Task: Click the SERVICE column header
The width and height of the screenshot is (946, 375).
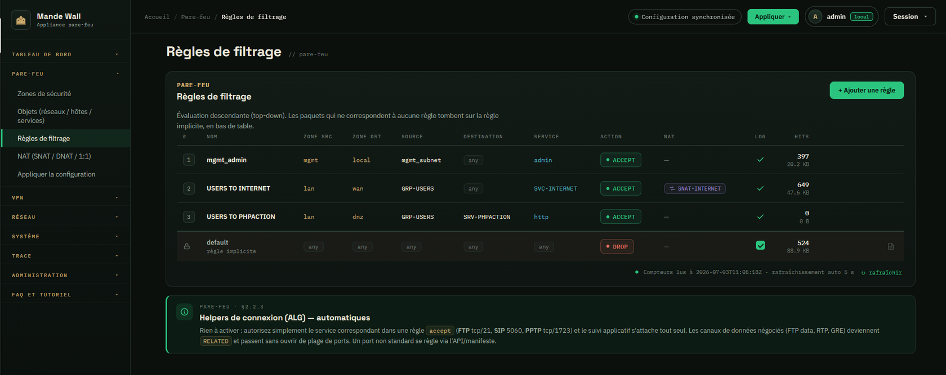Action: pyautogui.click(x=546, y=137)
